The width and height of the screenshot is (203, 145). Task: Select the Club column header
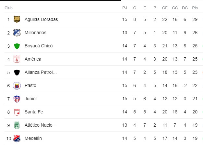click(x=8, y=8)
